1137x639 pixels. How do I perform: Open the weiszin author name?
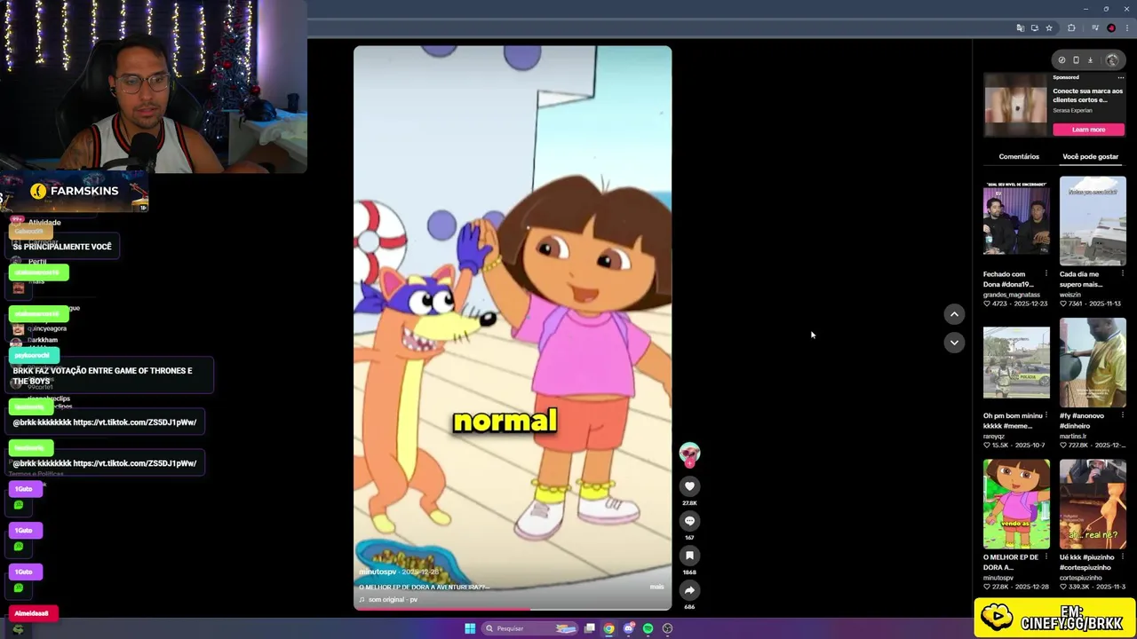1069,295
